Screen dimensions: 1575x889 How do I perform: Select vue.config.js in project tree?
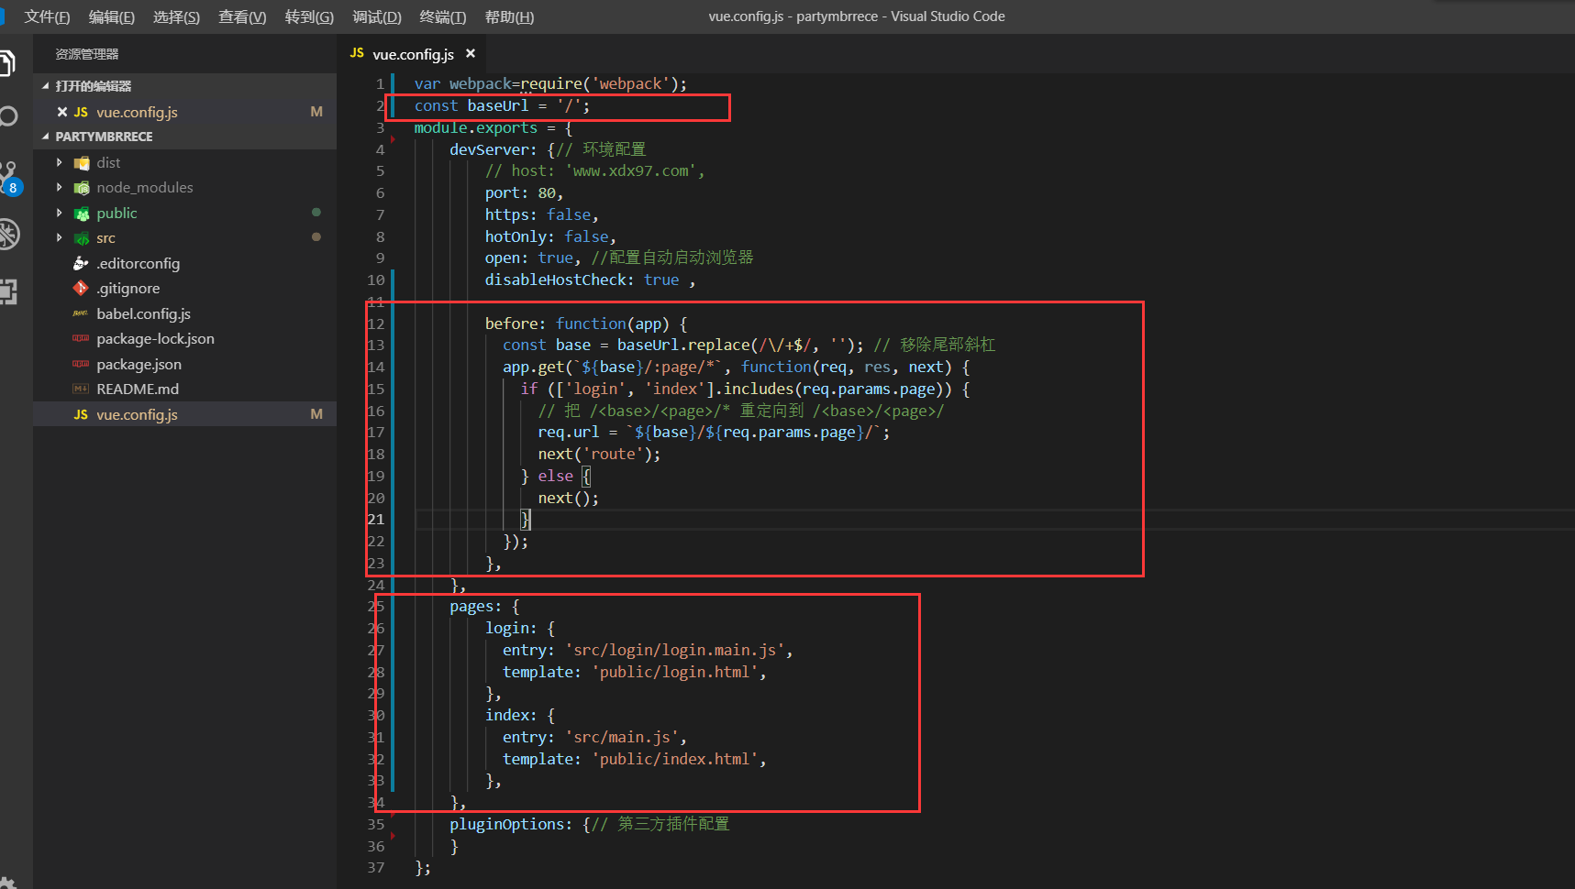[x=185, y=414]
